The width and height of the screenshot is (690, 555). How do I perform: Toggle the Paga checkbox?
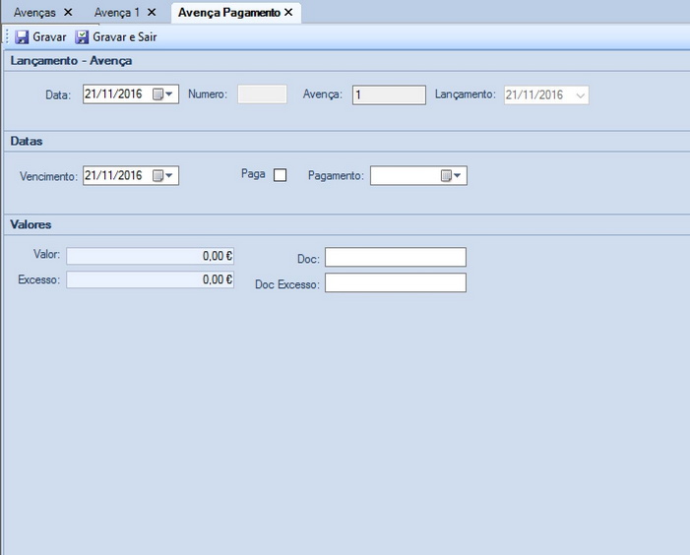(x=280, y=175)
